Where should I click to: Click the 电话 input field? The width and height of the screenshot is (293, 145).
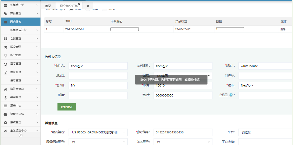click(183, 95)
